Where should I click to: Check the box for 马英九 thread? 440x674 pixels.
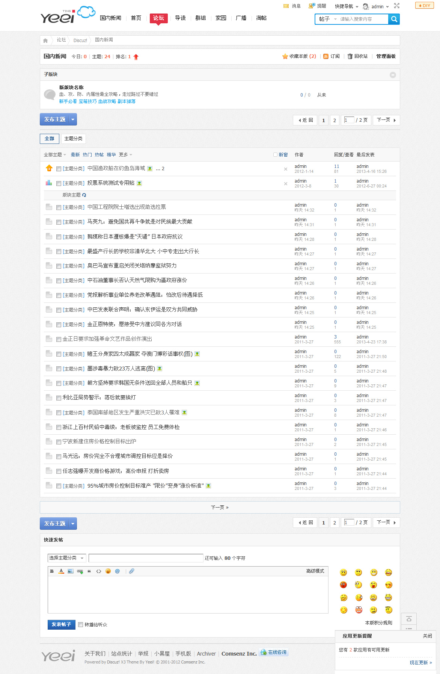pyautogui.click(x=59, y=222)
